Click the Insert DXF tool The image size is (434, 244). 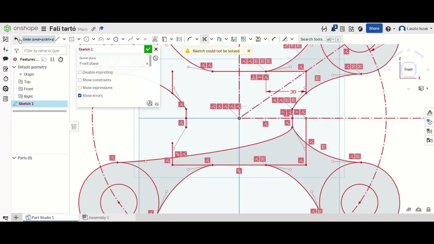point(258,39)
